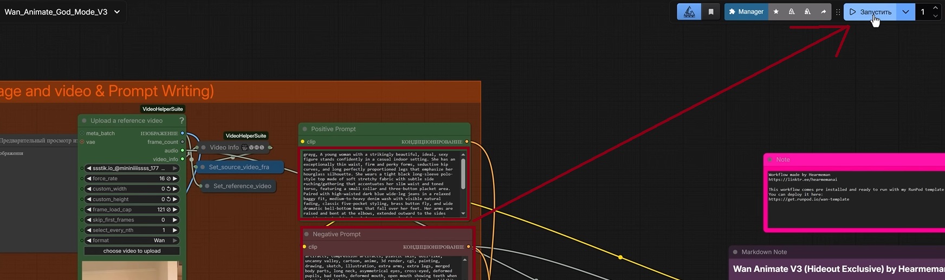
Task: Click the ComfyUI sailboat logo button
Action: click(x=689, y=11)
